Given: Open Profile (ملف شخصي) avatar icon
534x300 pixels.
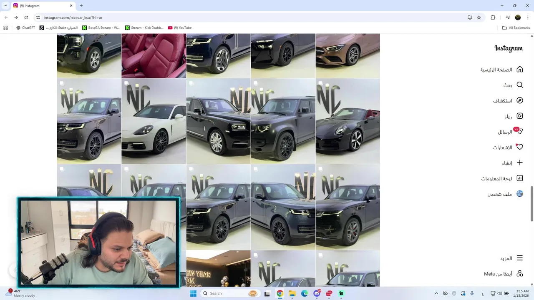Looking at the screenshot, I should pyautogui.click(x=519, y=194).
